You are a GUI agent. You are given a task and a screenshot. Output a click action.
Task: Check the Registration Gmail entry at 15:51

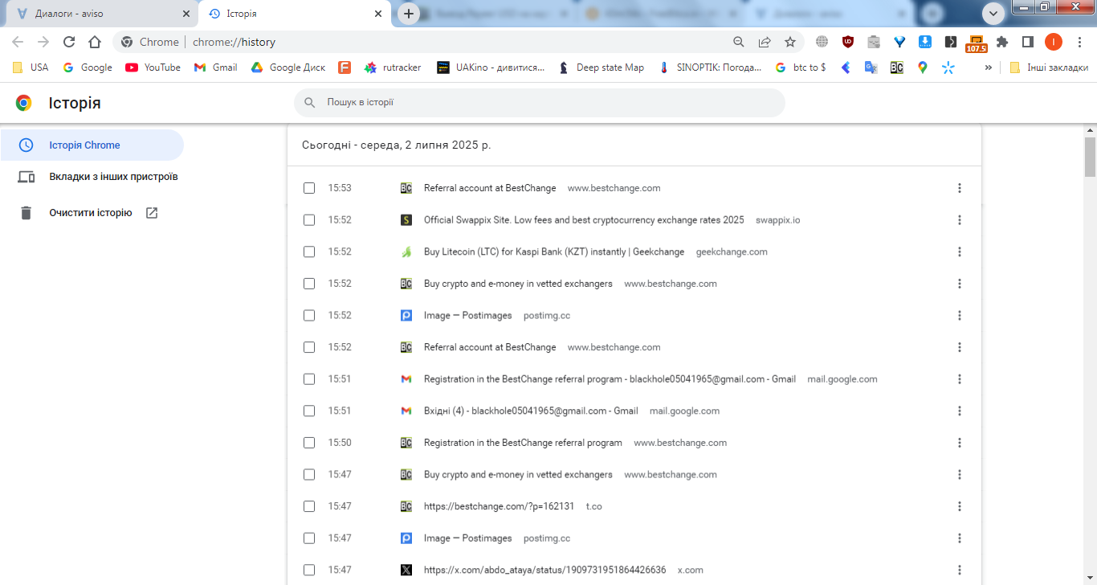309,378
